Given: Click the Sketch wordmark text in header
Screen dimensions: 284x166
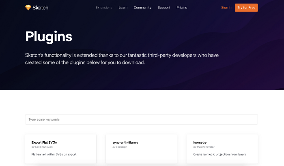Looking at the screenshot, I should pyautogui.click(x=41, y=7).
